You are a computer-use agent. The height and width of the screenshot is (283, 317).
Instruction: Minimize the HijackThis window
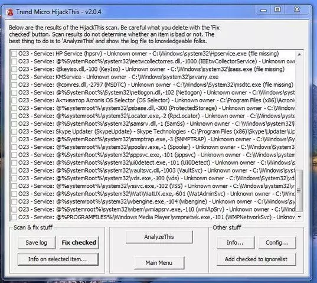tap(263, 10)
